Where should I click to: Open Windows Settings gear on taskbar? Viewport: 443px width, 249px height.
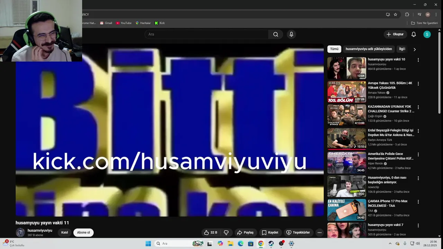click(x=291, y=243)
